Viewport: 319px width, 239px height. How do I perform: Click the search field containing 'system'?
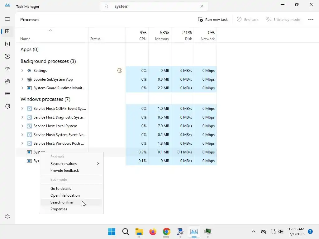click(x=154, y=6)
